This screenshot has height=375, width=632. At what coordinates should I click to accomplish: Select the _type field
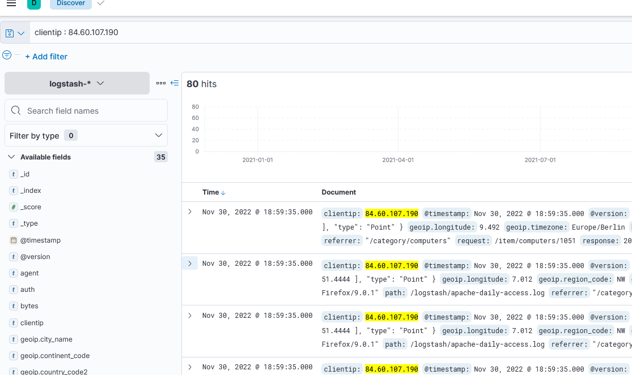point(29,223)
